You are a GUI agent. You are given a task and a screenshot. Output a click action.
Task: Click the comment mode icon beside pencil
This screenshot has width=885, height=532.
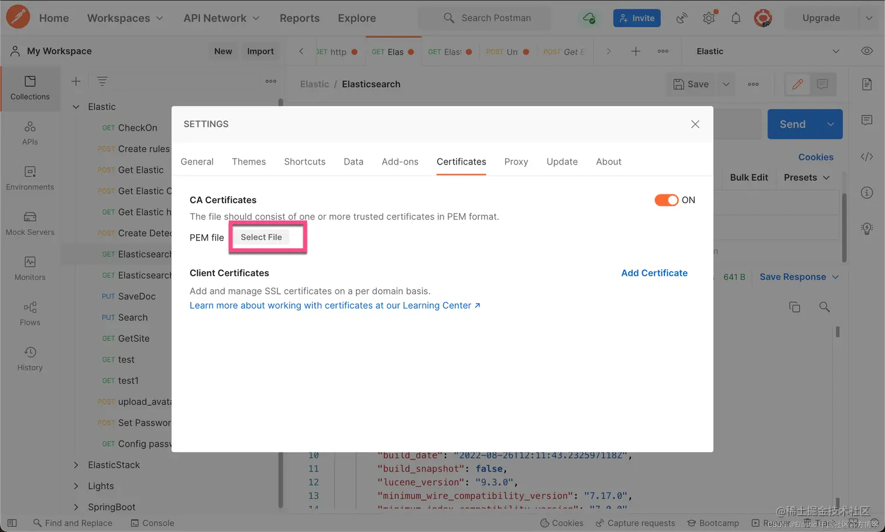(822, 84)
